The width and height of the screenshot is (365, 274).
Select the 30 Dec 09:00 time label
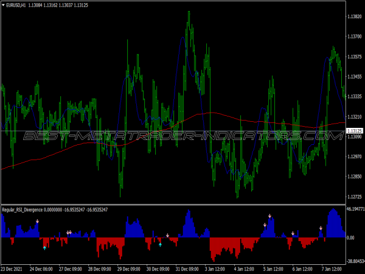pyautogui.click(x=158, y=269)
